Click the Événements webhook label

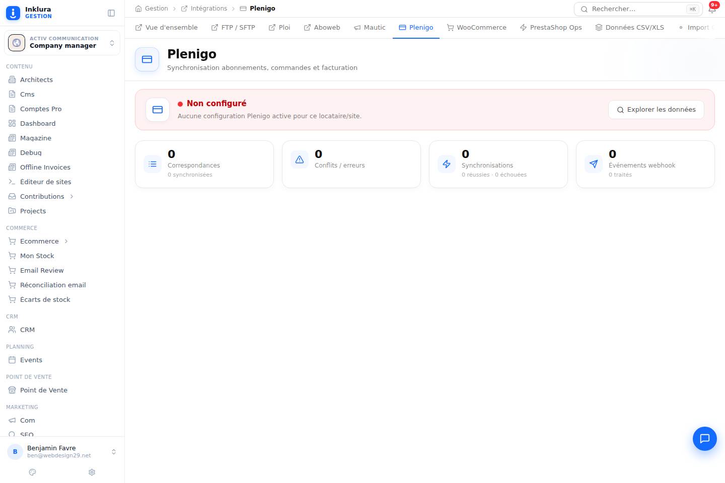642,166
